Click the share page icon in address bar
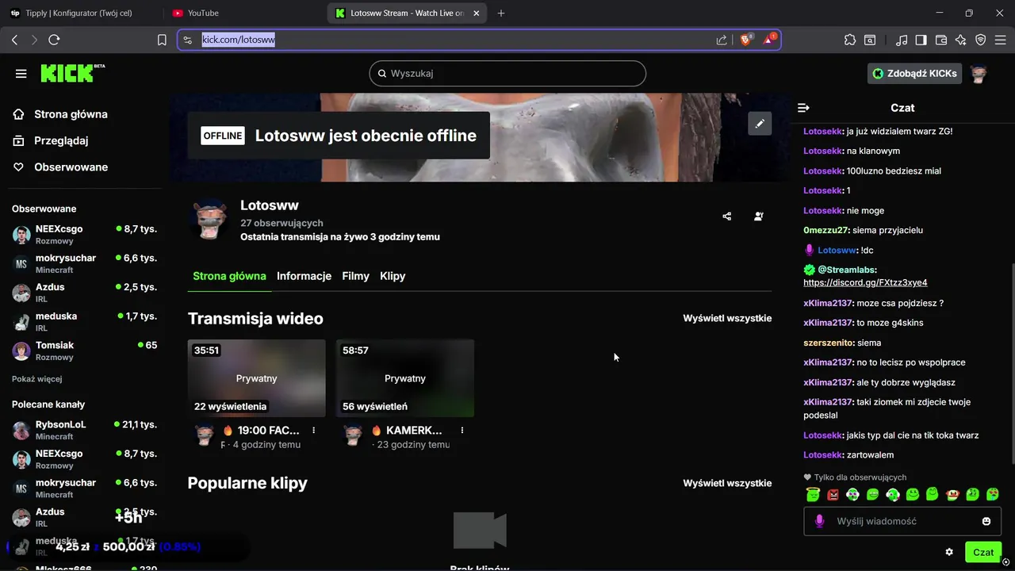 click(x=722, y=40)
